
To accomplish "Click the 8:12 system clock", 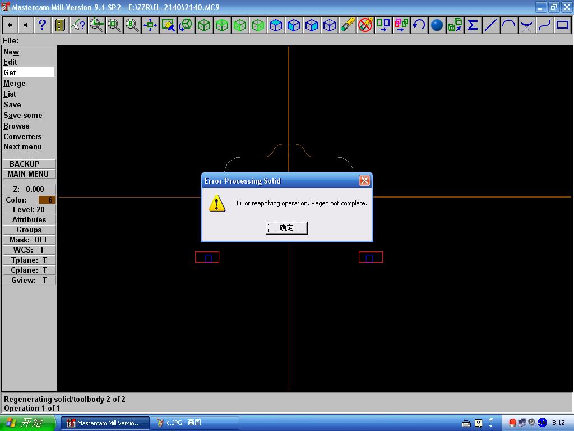I will (558, 423).
